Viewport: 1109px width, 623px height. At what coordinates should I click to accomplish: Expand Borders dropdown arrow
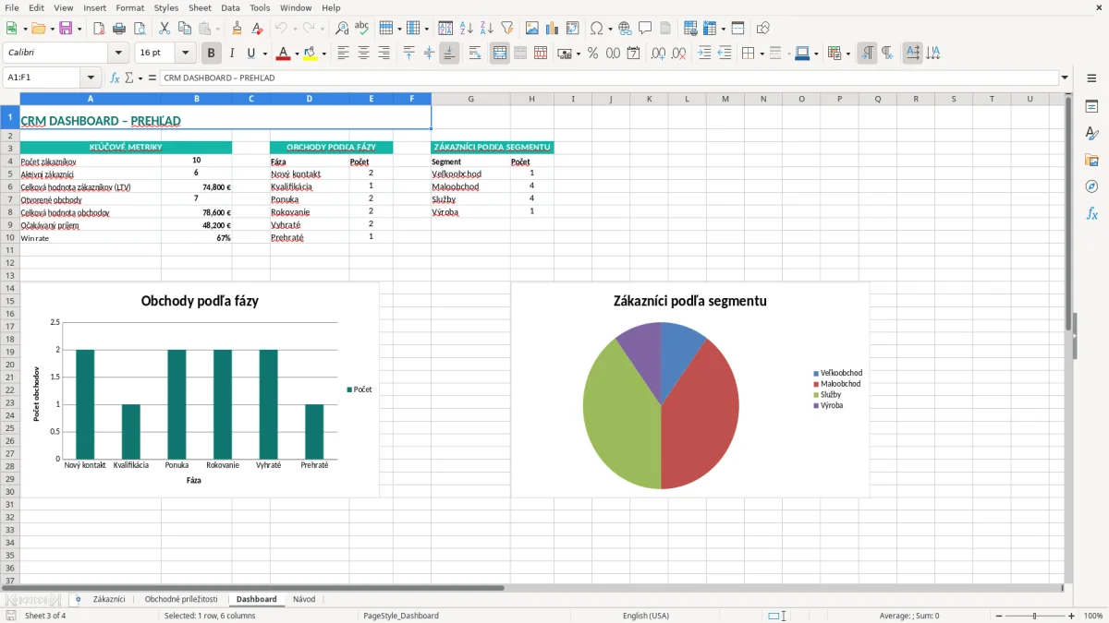[762, 54]
